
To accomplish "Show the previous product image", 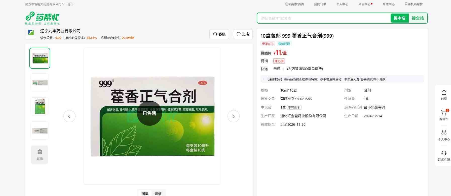I will pos(69,116).
